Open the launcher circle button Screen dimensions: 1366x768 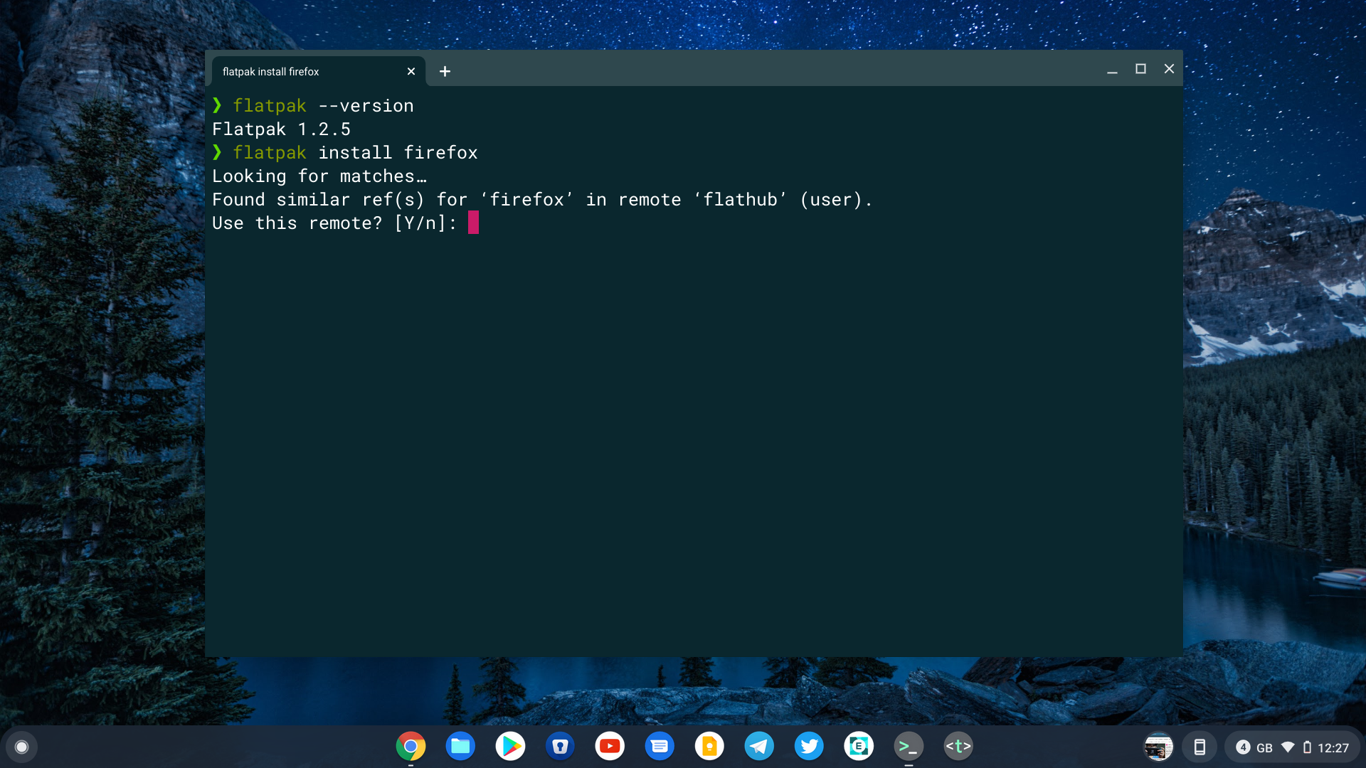tap(21, 747)
